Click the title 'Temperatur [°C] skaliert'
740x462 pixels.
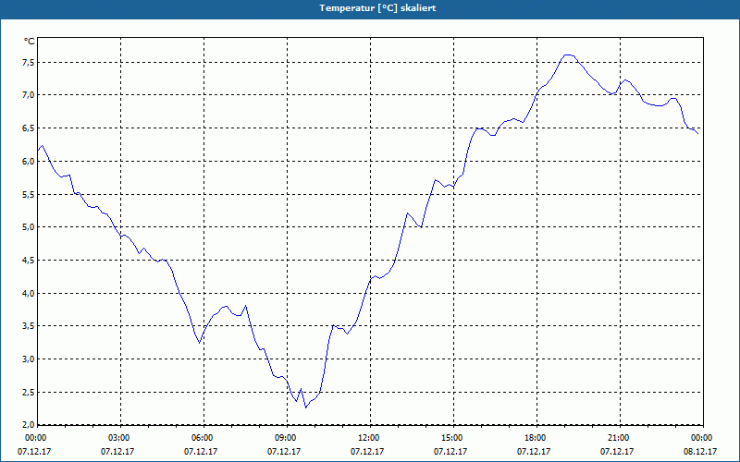click(377, 8)
